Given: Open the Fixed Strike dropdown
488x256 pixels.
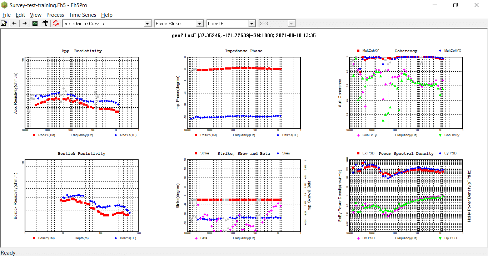Looking at the screenshot, I should point(200,24).
